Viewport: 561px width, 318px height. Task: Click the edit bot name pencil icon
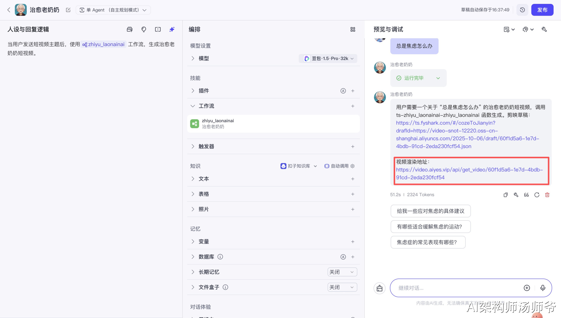[x=68, y=10]
